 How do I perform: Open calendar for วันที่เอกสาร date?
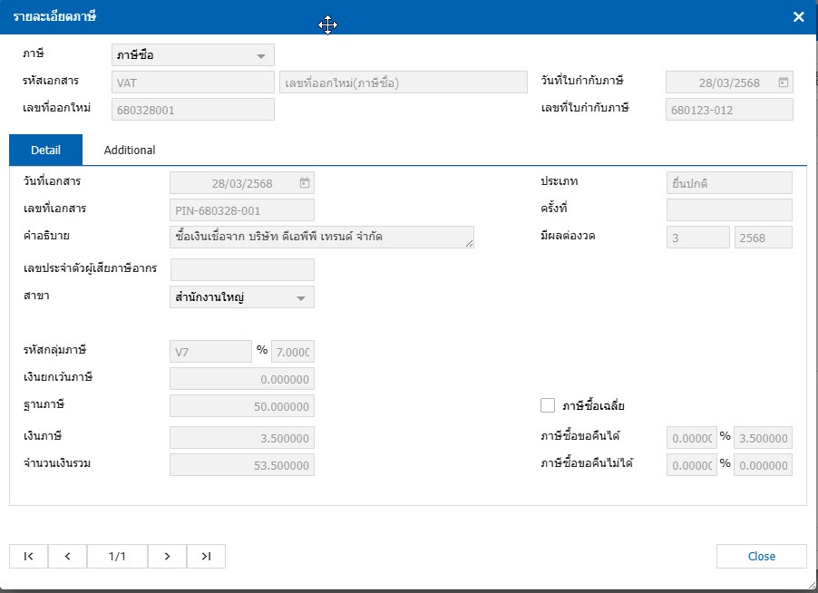pyautogui.click(x=305, y=183)
